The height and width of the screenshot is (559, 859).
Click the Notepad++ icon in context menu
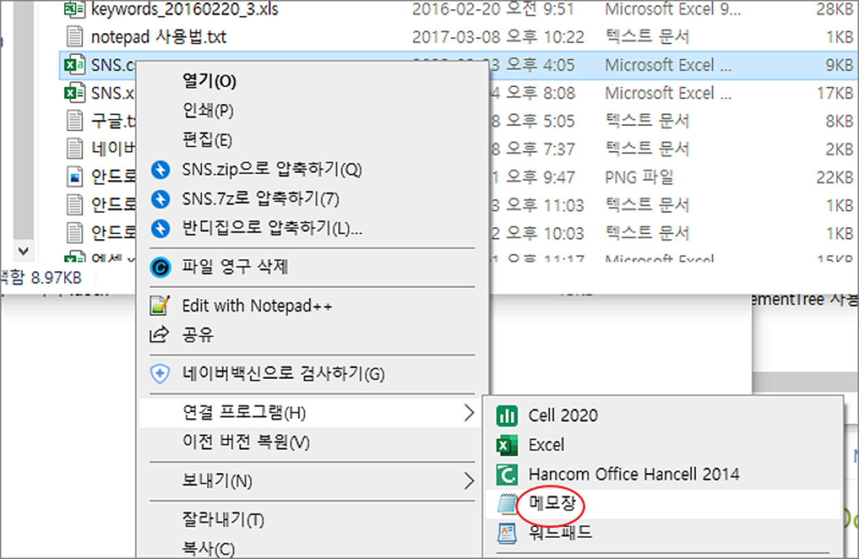click(160, 306)
